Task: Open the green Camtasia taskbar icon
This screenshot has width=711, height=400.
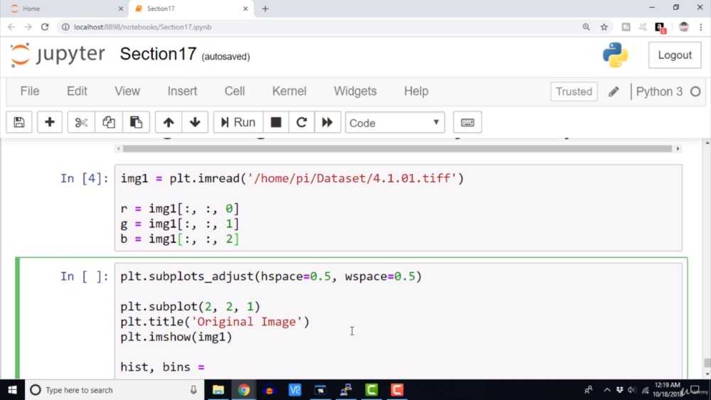Action: point(371,390)
